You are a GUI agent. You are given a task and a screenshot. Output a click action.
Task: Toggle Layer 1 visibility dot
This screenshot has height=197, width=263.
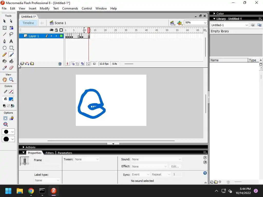point(51,36)
